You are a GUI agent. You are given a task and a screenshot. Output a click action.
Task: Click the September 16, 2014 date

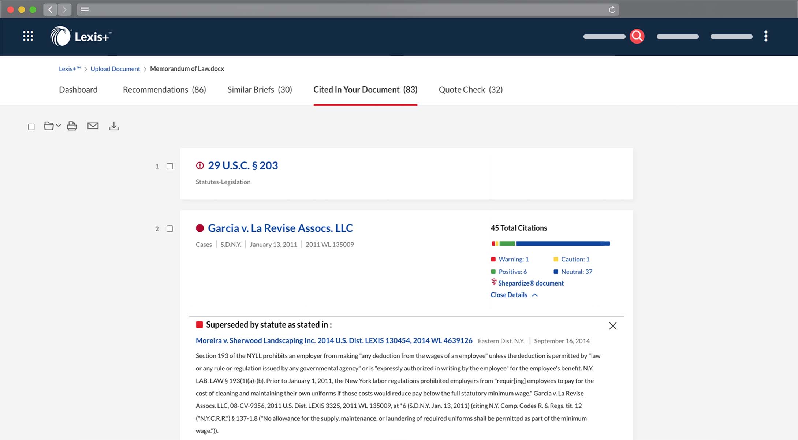562,341
